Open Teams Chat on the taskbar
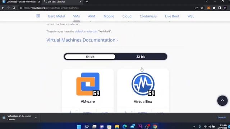 tap(102, 126)
